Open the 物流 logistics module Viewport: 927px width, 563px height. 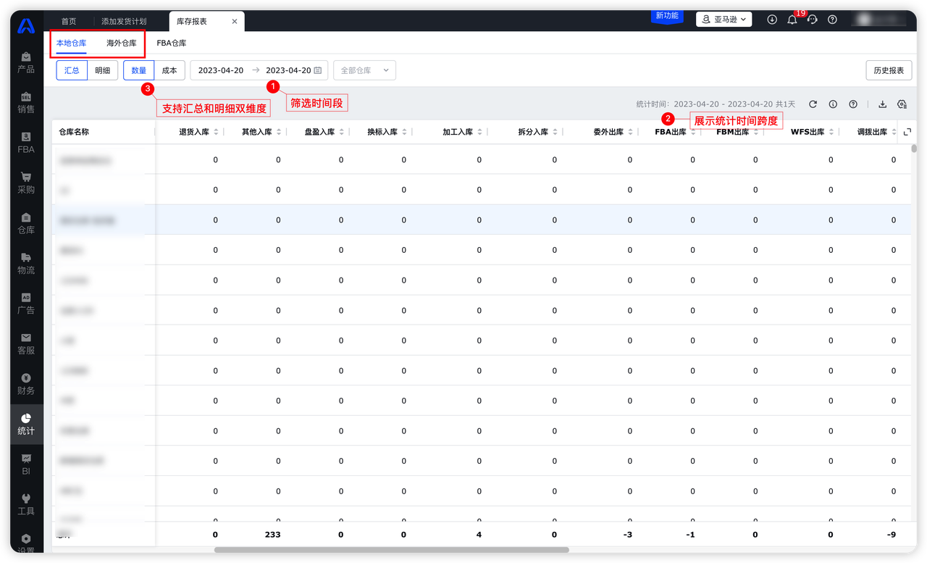pyautogui.click(x=26, y=263)
